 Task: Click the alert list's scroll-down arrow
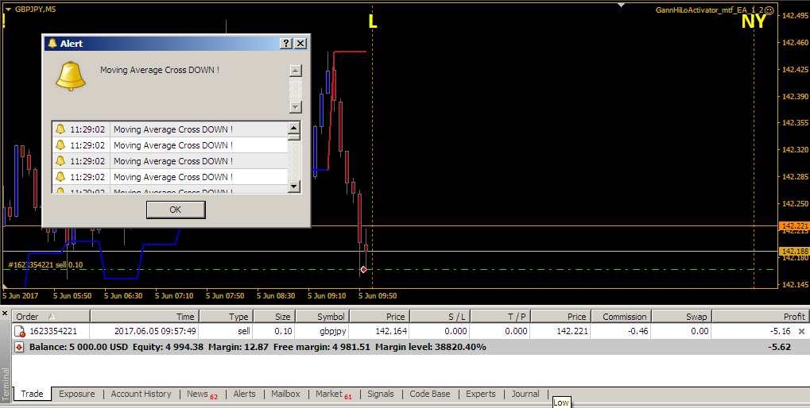click(294, 187)
